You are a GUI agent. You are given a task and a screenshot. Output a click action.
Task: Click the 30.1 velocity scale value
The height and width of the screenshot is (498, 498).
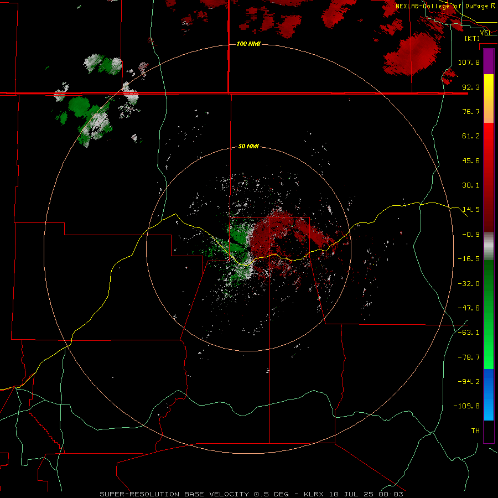click(471, 185)
